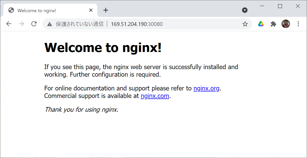The image size is (307, 158).
Task: Open the Extensions puzzle piece menu
Action: point(273,24)
